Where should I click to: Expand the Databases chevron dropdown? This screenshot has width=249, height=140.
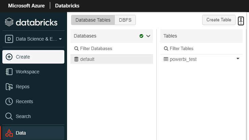pos(148,36)
